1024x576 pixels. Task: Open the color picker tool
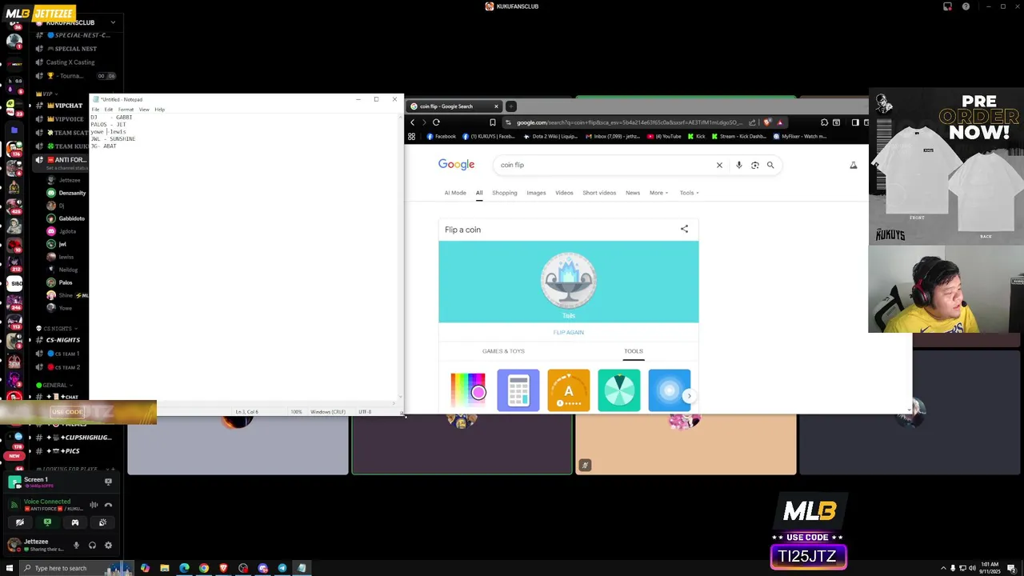(x=468, y=390)
